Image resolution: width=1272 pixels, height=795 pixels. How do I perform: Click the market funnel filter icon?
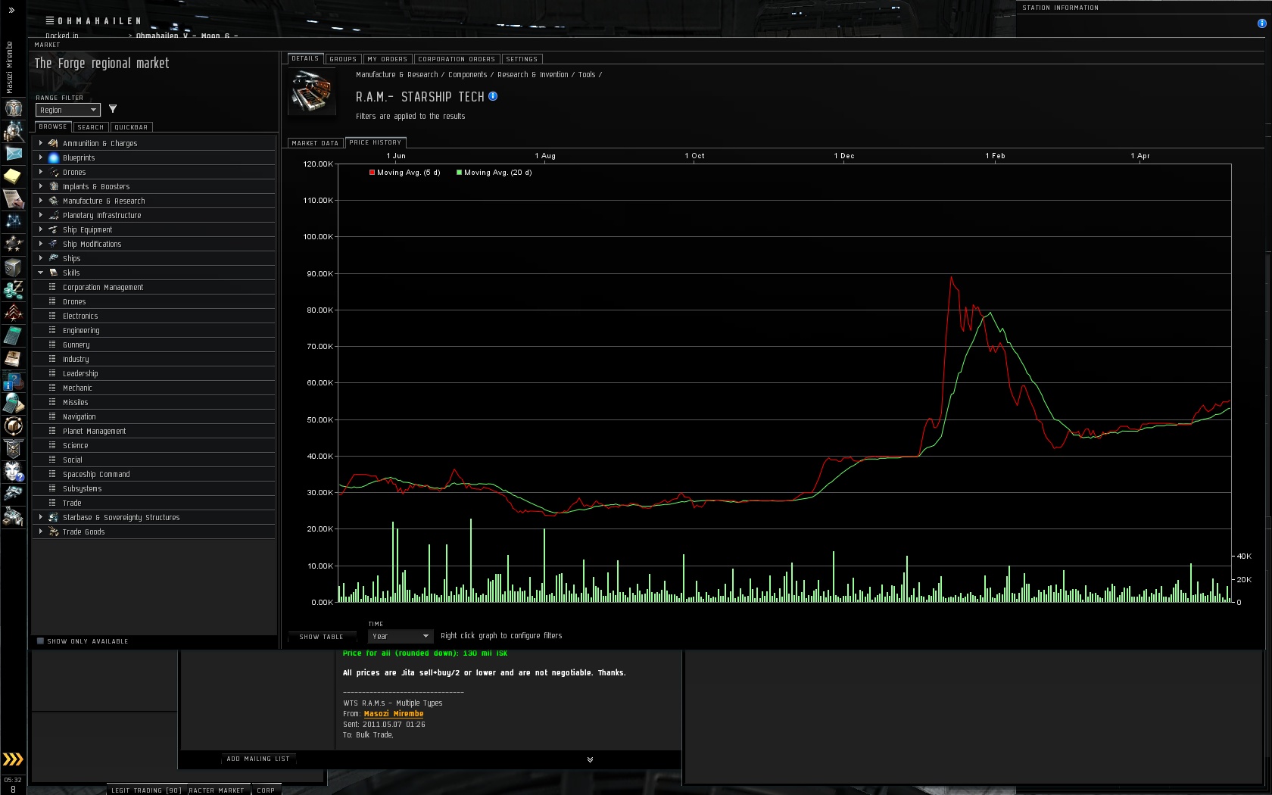coord(113,109)
